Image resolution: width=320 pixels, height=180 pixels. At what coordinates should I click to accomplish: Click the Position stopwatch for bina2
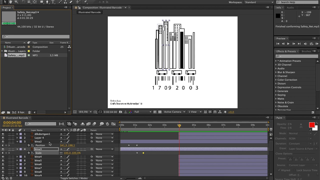click(28, 145)
